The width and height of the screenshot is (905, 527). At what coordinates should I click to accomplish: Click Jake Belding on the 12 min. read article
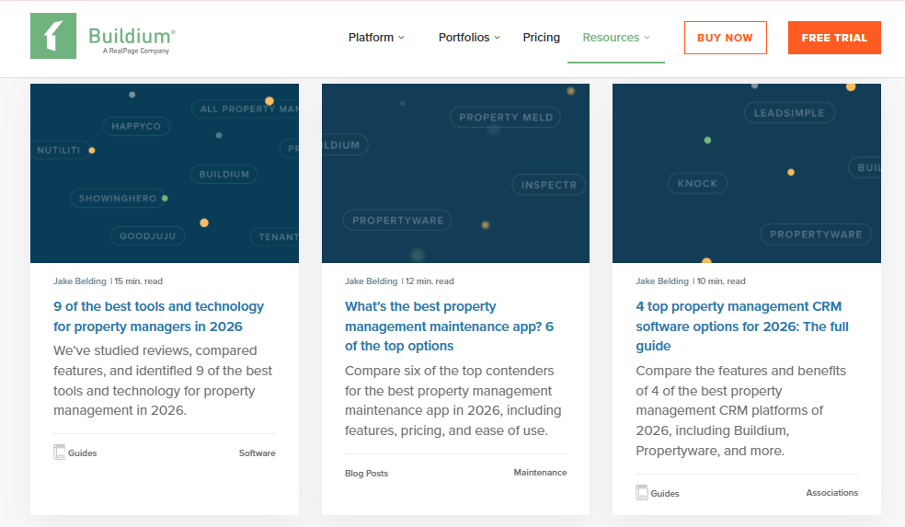pyautogui.click(x=372, y=281)
